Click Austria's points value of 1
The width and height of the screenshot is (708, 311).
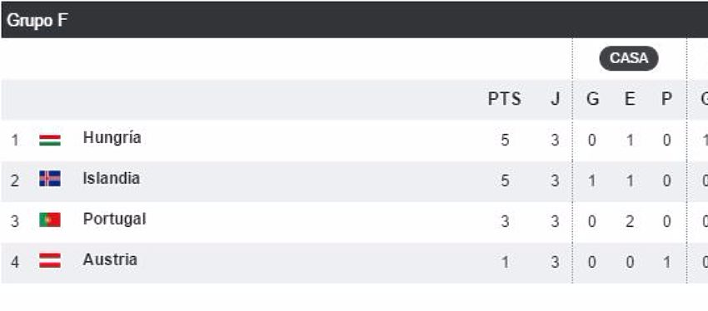pyautogui.click(x=505, y=262)
